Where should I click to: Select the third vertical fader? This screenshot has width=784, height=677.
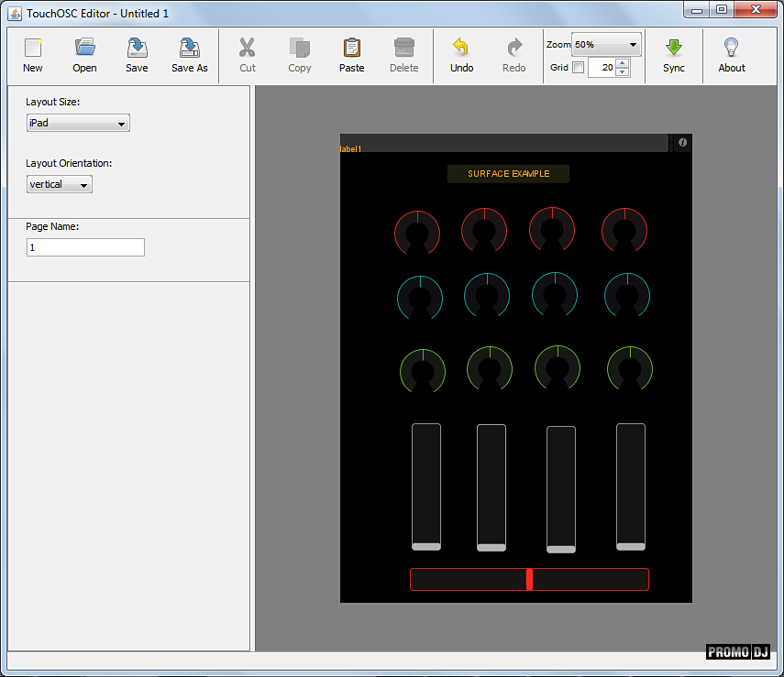[561, 489]
